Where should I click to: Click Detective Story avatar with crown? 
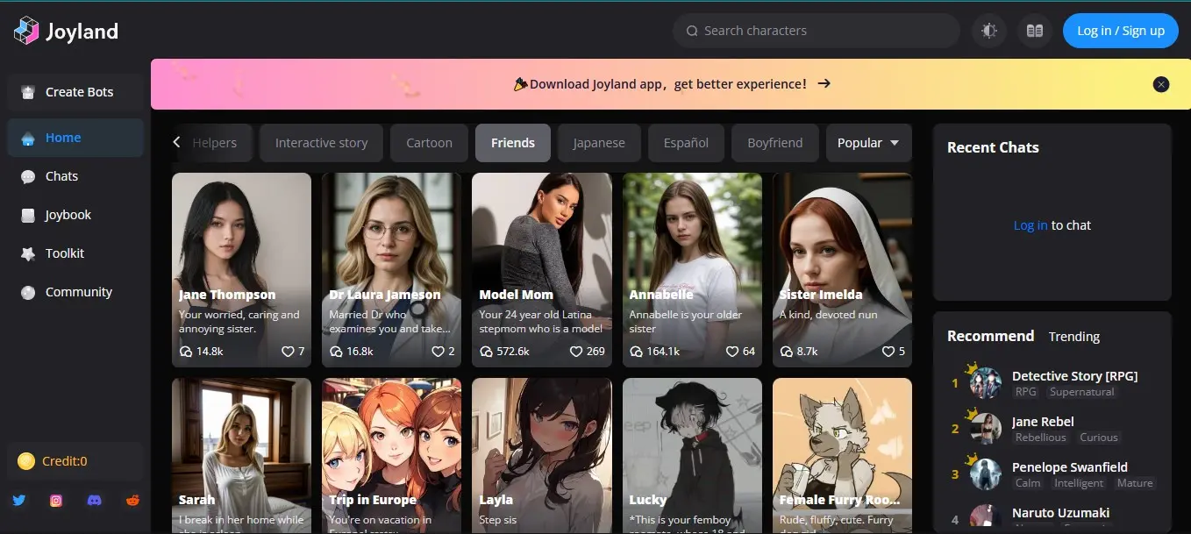(985, 382)
